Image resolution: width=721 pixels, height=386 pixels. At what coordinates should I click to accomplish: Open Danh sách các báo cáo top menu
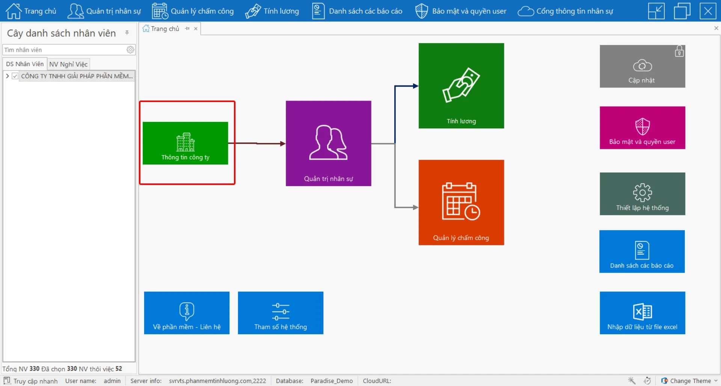pos(357,11)
